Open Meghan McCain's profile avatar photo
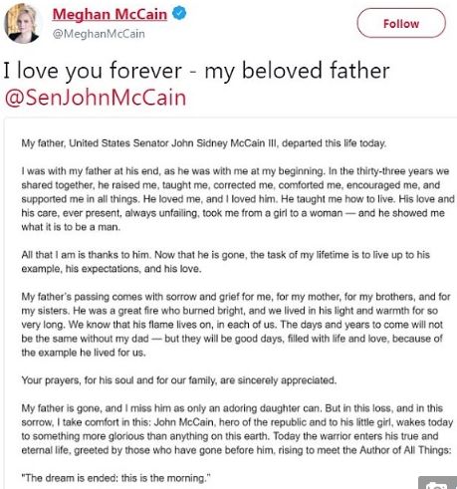457x489 pixels. 23,23
